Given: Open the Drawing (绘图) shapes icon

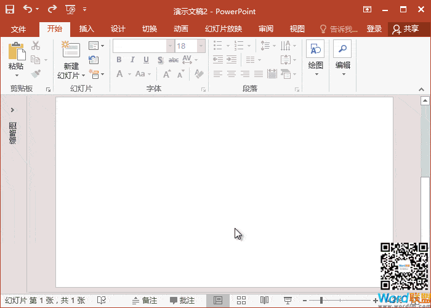Looking at the screenshot, I should click(x=315, y=51).
